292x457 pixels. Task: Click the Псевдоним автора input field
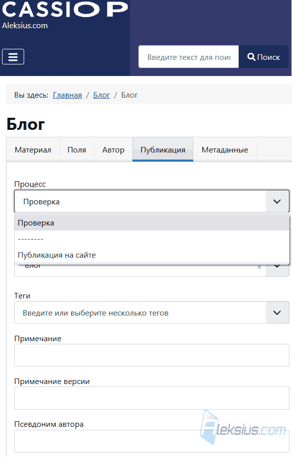coord(152,441)
